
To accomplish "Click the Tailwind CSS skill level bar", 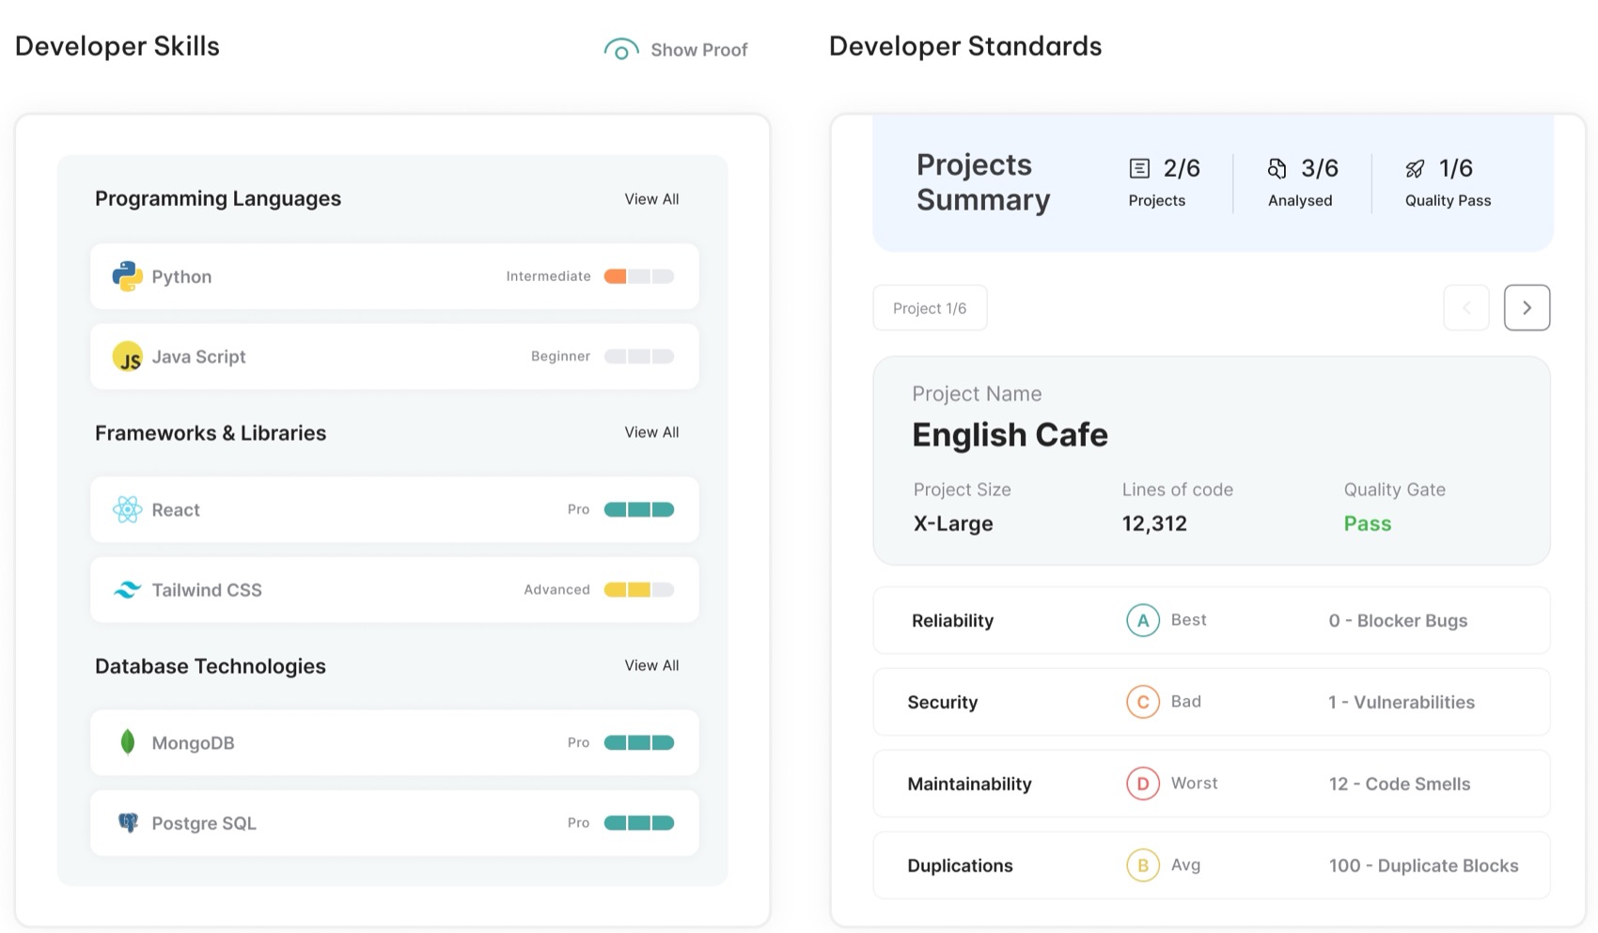I will (639, 590).
